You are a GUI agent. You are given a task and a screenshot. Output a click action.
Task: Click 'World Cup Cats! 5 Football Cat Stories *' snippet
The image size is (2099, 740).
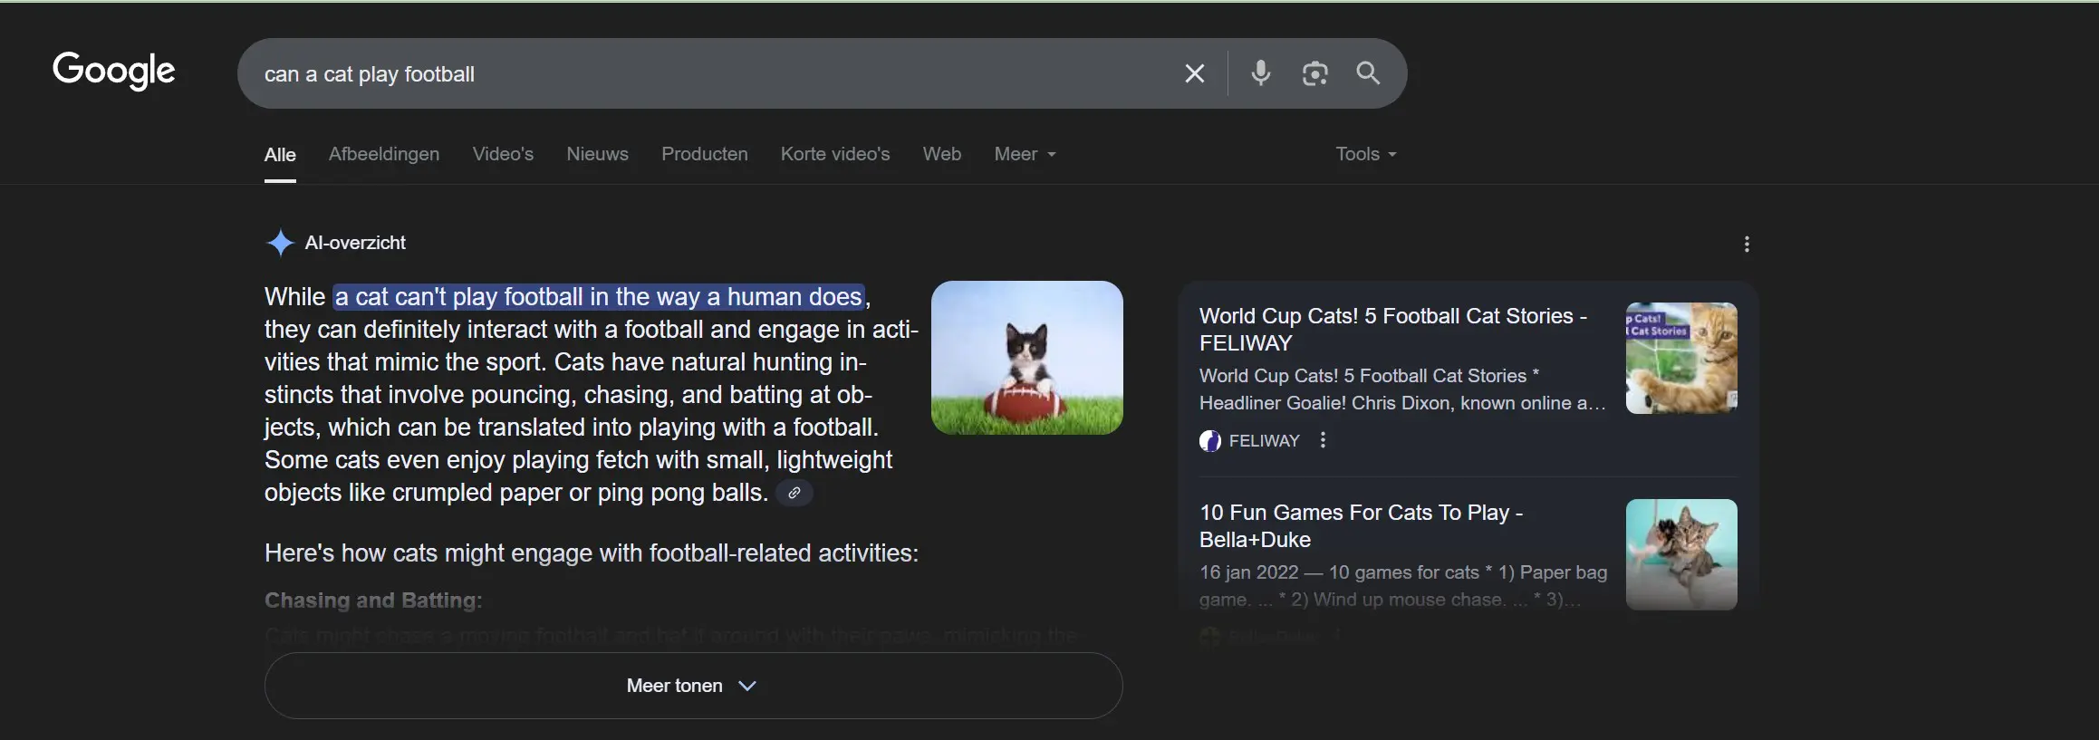coord(1369,376)
